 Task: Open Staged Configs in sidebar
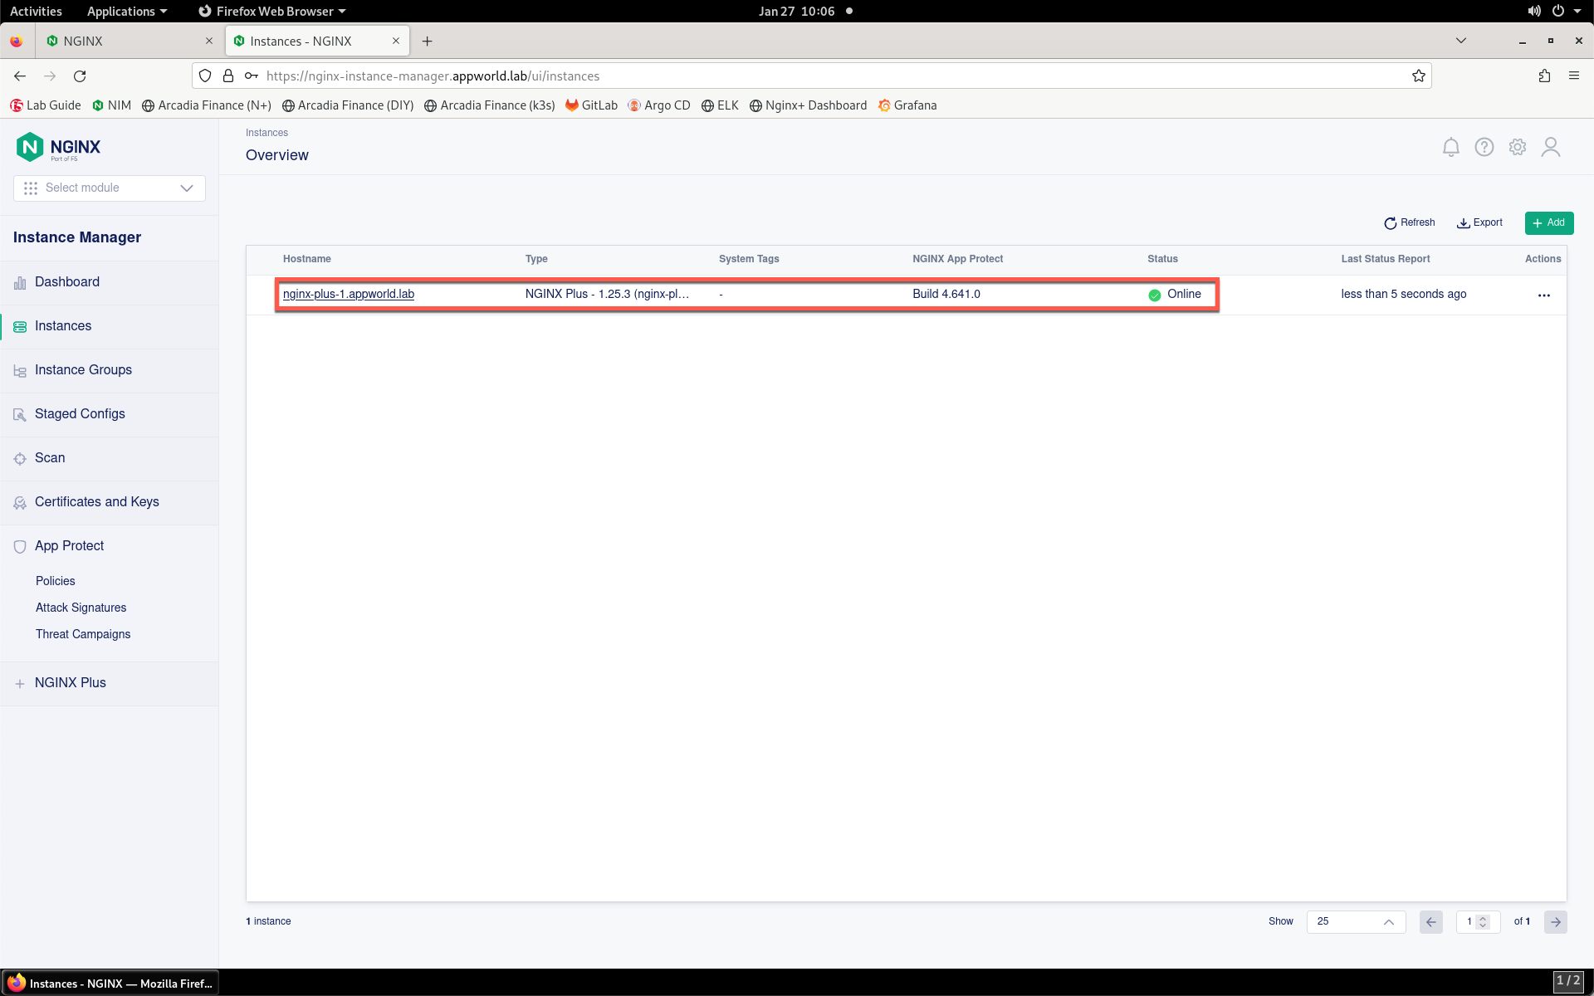click(x=80, y=414)
